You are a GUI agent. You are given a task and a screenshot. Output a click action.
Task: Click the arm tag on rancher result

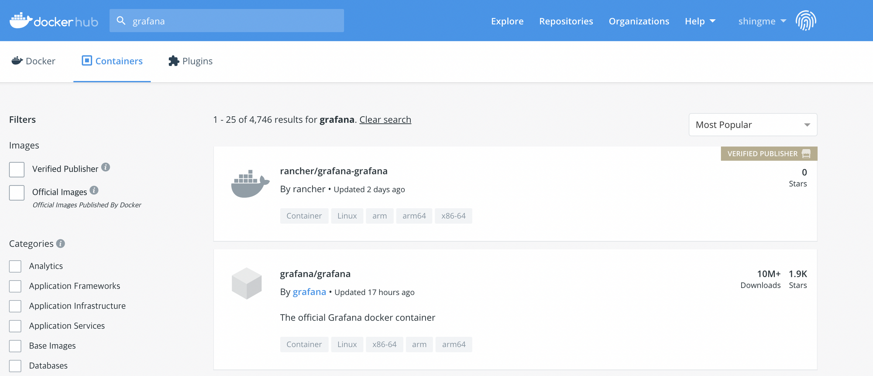coord(380,216)
